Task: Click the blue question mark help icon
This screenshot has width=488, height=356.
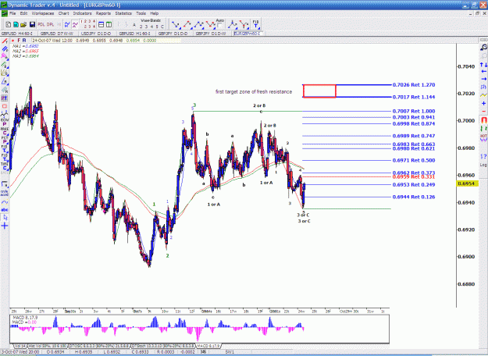Action: coord(483,156)
